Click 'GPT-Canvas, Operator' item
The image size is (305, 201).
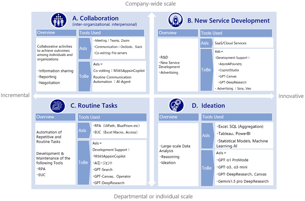coord(112,177)
